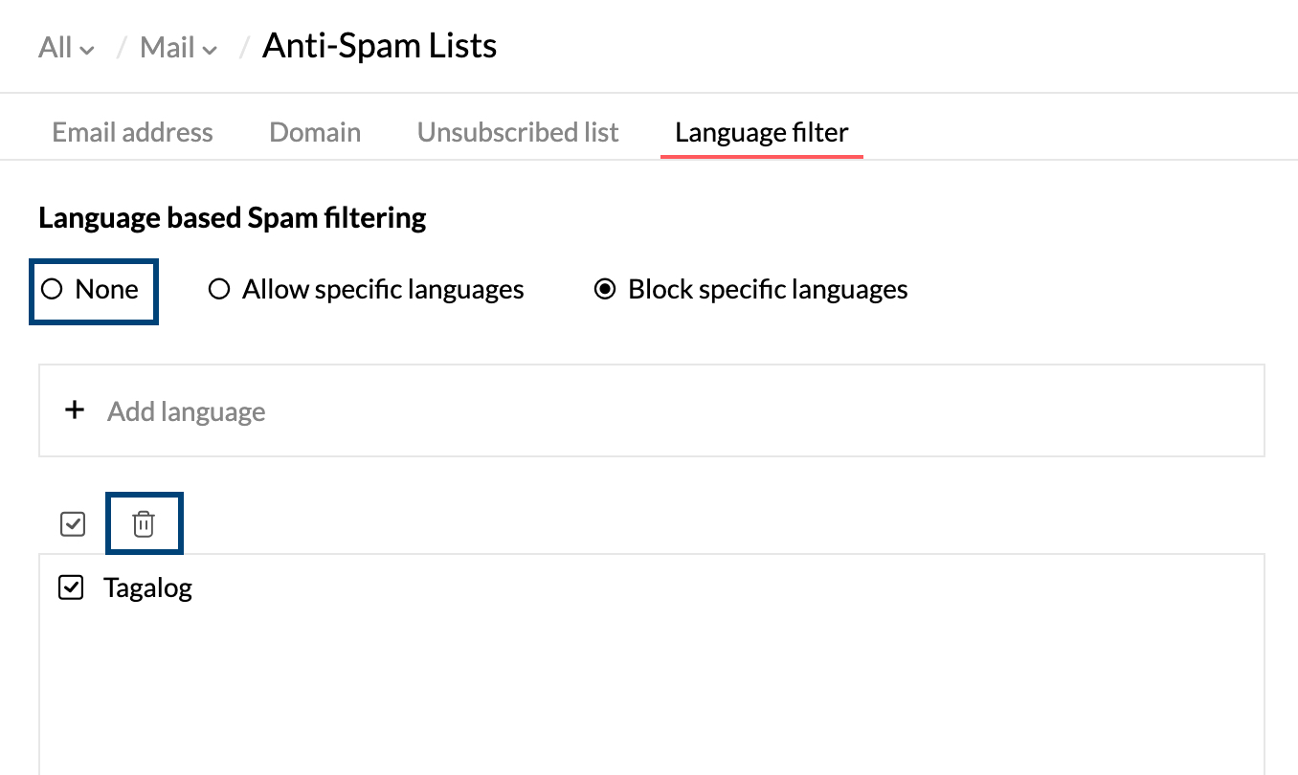Toggle the select-all checkbox above the list
1298x775 pixels.
click(x=73, y=524)
